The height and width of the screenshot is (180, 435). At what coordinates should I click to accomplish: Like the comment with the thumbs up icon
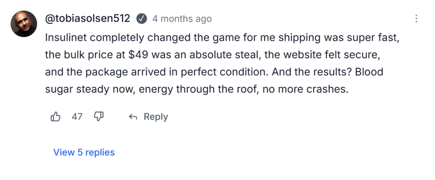pos(56,117)
